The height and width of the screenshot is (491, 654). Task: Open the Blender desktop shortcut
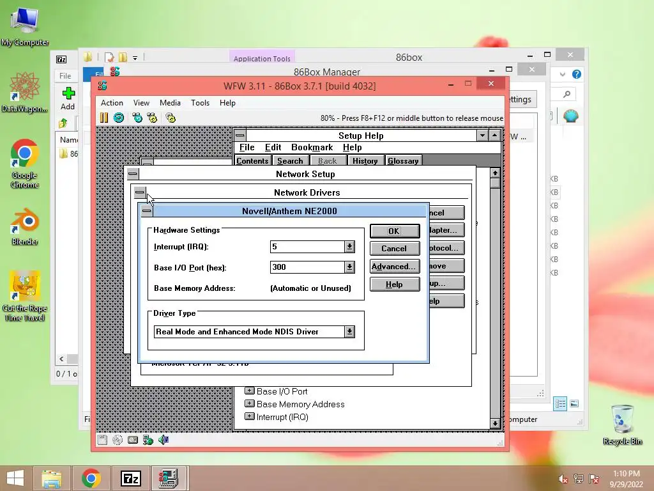pyautogui.click(x=25, y=227)
